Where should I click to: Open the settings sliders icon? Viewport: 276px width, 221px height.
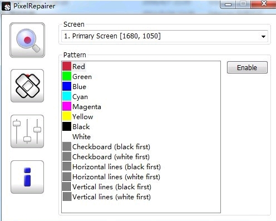[27, 131]
